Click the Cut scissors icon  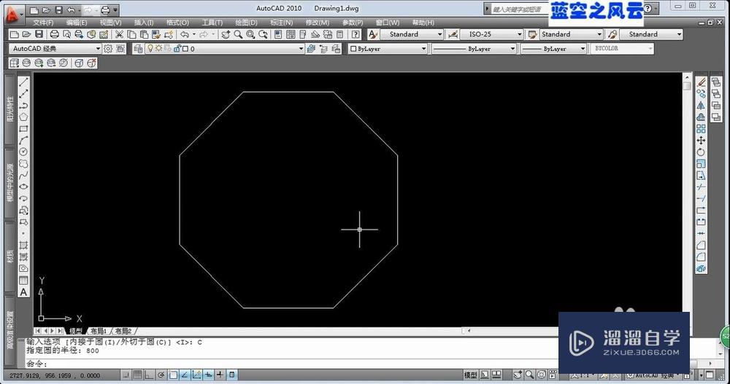click(119, 34)
